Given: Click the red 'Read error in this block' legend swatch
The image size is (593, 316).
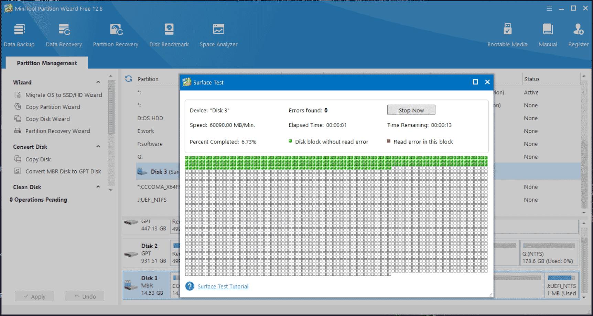Looking at the screenshot, I should pyautogui.click(x=389, y=141).
